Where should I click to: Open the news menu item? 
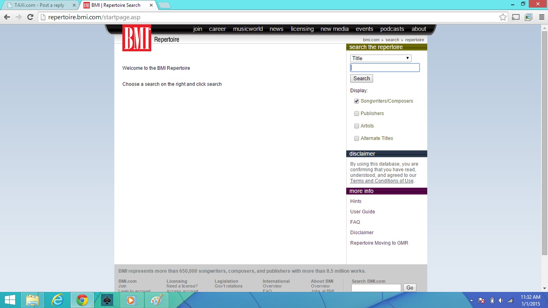tap(276, 29)
